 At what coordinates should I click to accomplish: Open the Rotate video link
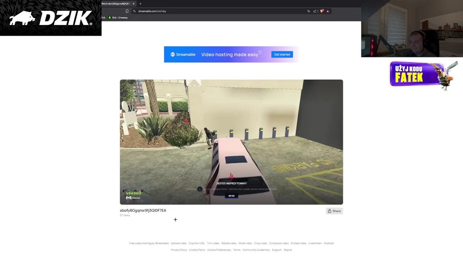[229, 243]
